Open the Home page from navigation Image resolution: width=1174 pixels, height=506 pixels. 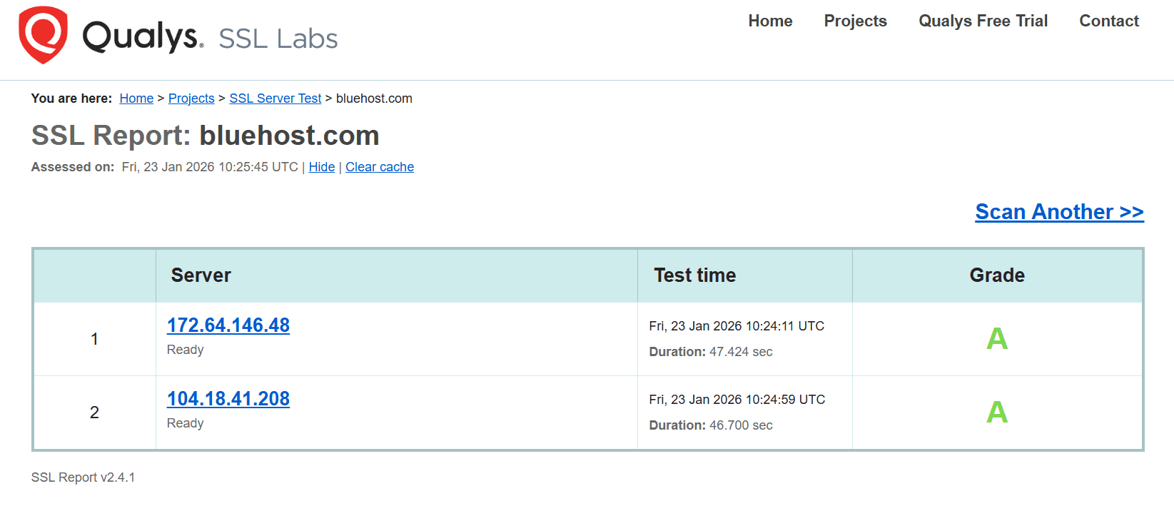point(769,21)
